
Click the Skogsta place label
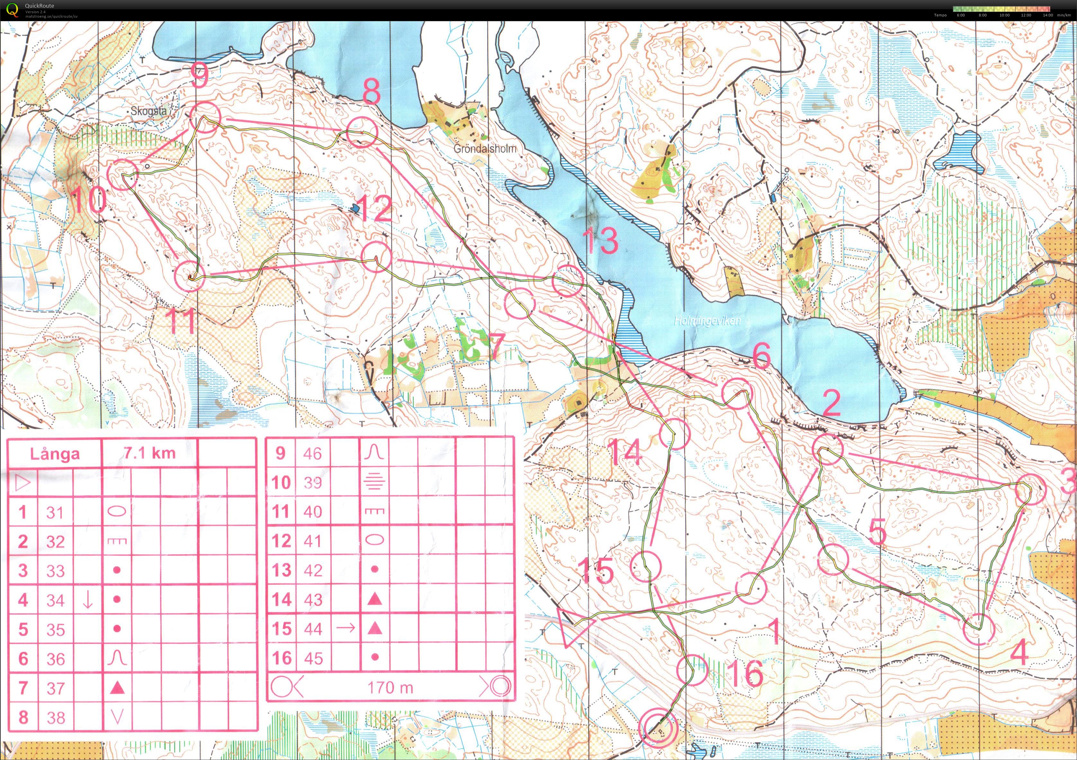point(149,111)
